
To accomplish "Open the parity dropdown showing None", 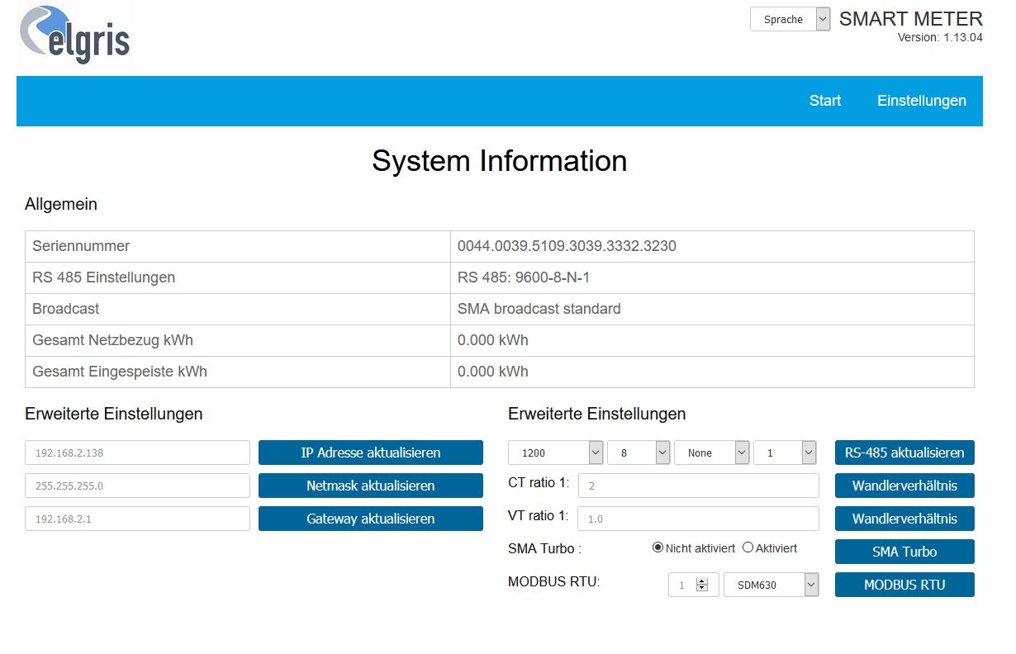I will click(x=712, y=453).
